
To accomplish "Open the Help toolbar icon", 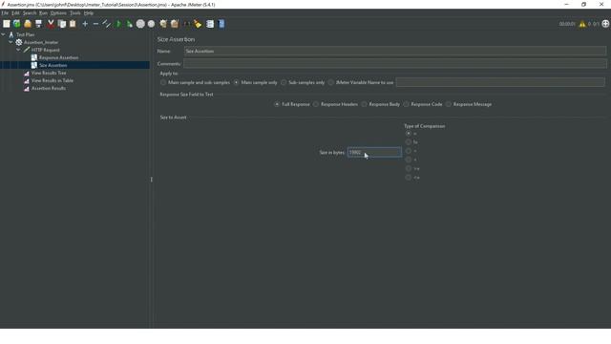I will pos(221,24).
